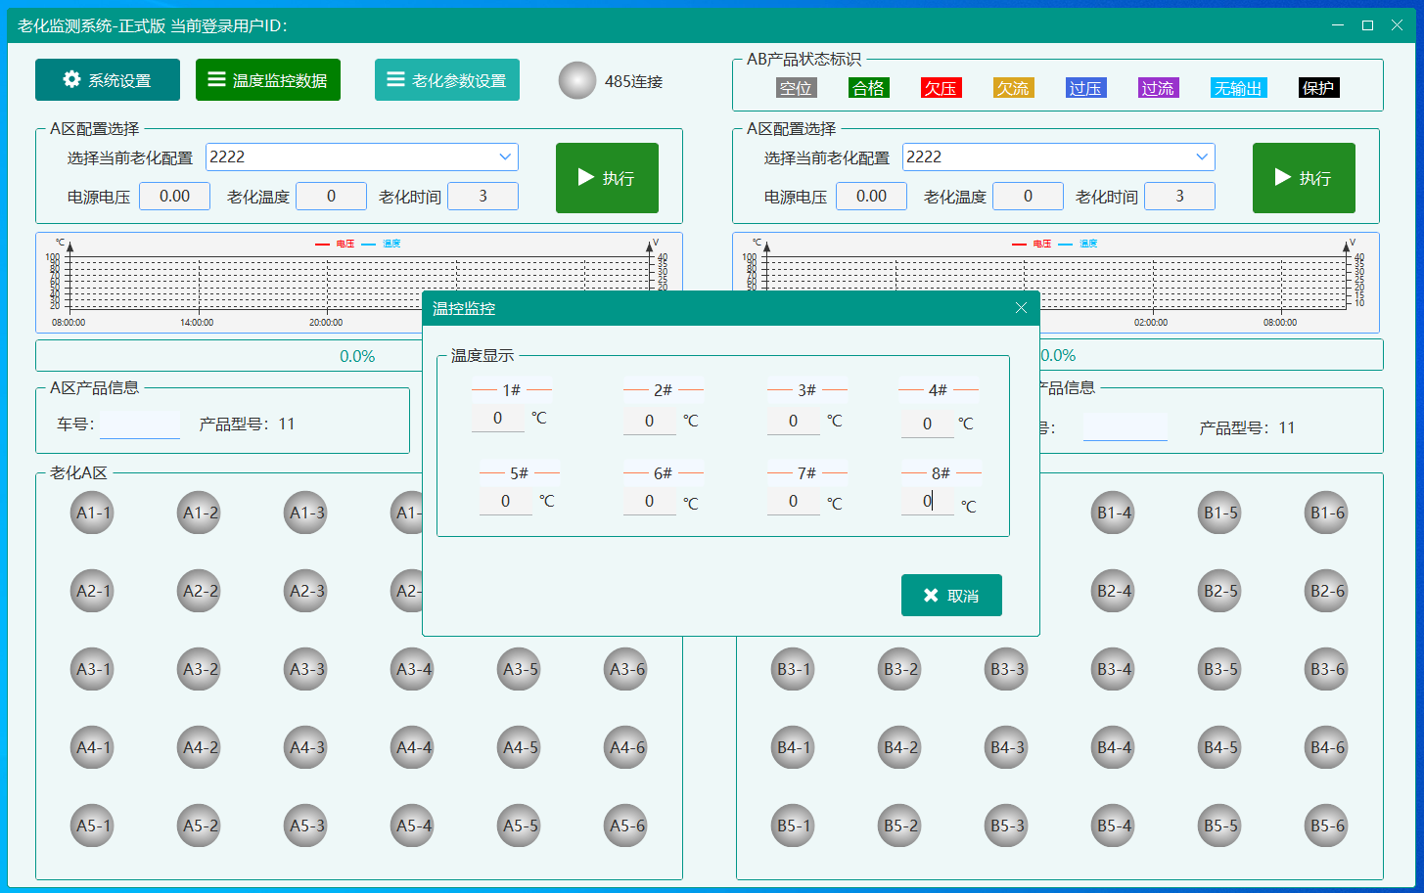Click the right 电源电压 field
This screenshot has width=1424, height=893.
[871, 197]
